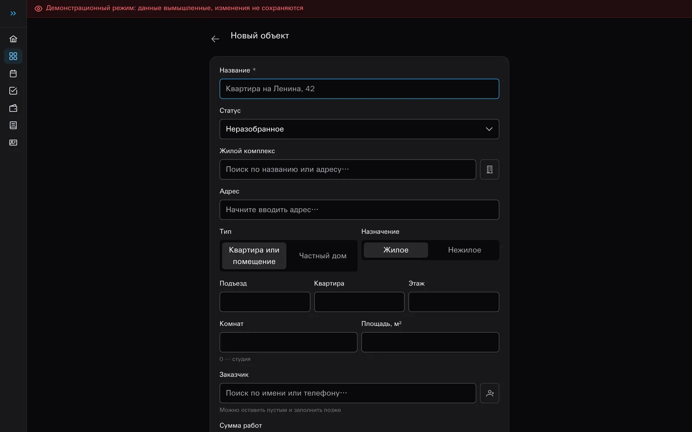Click the hint text 0 — студия
Viewport: 692px width, 432px height.
click(235, 359)
